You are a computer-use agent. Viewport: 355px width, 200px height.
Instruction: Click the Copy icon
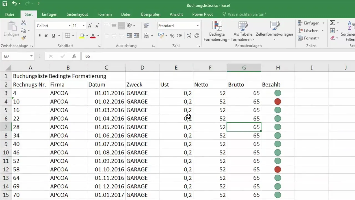(24, 30)
